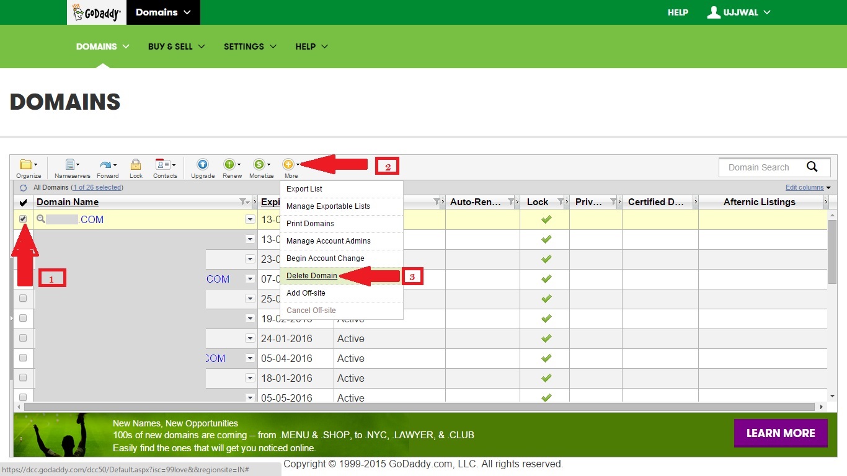Click the 1 of 26 selected link
The image size is (847, 476).
[97, 187]
